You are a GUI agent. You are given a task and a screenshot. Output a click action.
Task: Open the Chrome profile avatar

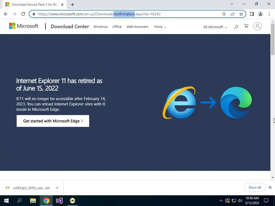point(260,14)
